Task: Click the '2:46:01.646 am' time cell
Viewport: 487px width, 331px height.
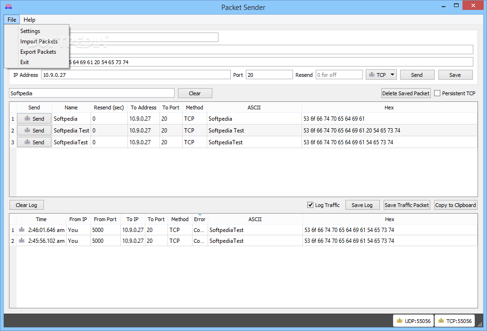Action: tap(42, 230)
